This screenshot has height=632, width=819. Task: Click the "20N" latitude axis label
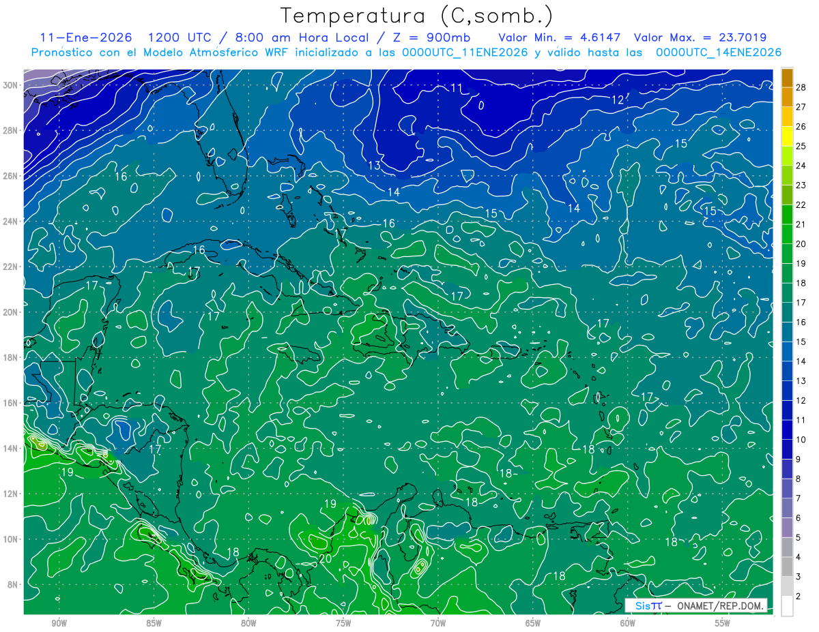point(11,312)
